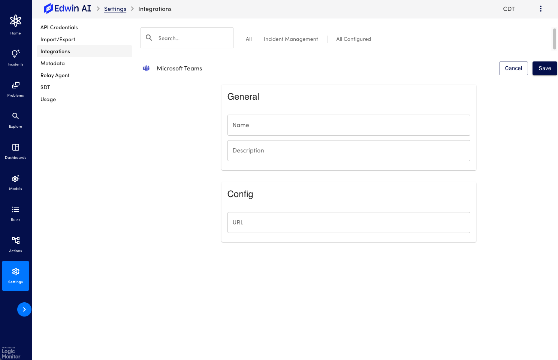Select the Incident Management filter tab
Viewport: 558px width, 360px height.
pyautogui.click(x=291, y=39)
